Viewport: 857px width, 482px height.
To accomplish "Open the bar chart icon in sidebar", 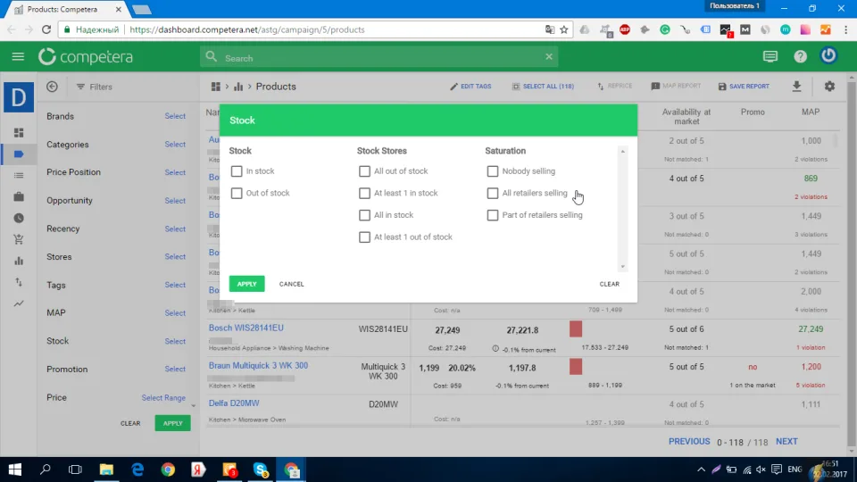I will pyautogui.click(x=19, y=261).
